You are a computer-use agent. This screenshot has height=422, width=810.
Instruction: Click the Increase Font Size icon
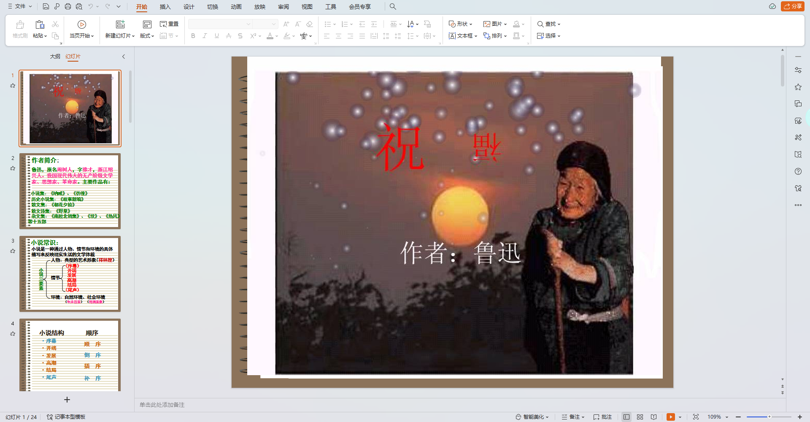(x=286, y=24)
